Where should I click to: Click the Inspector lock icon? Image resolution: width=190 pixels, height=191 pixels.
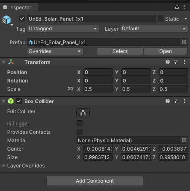tap(177, 7)
